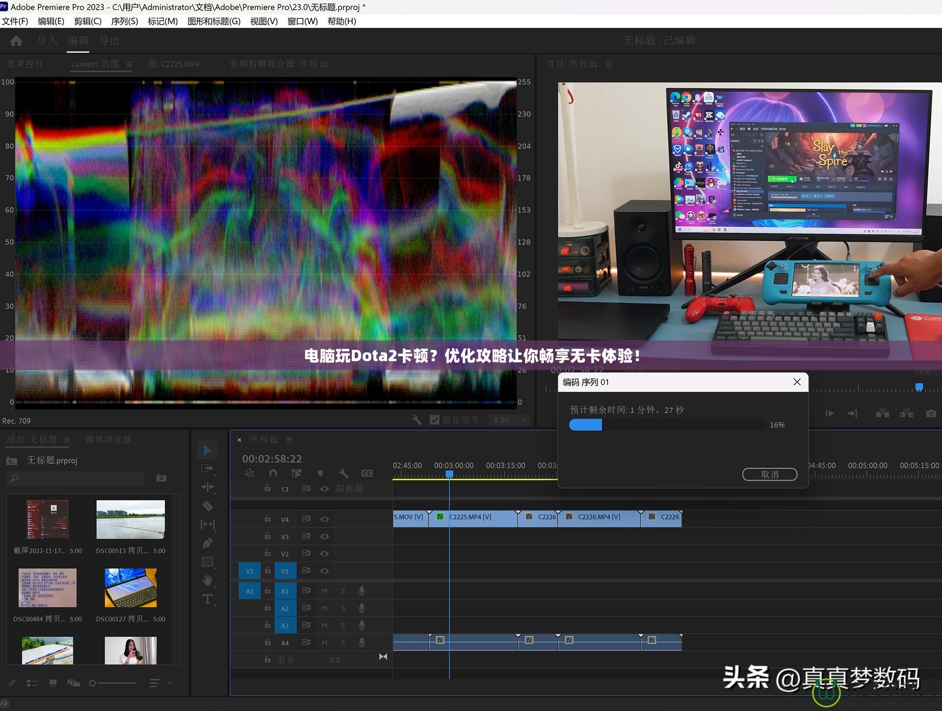942x711 pixels.
Task: Toggle the V4 track lock
Action: (x=267, y=519)
